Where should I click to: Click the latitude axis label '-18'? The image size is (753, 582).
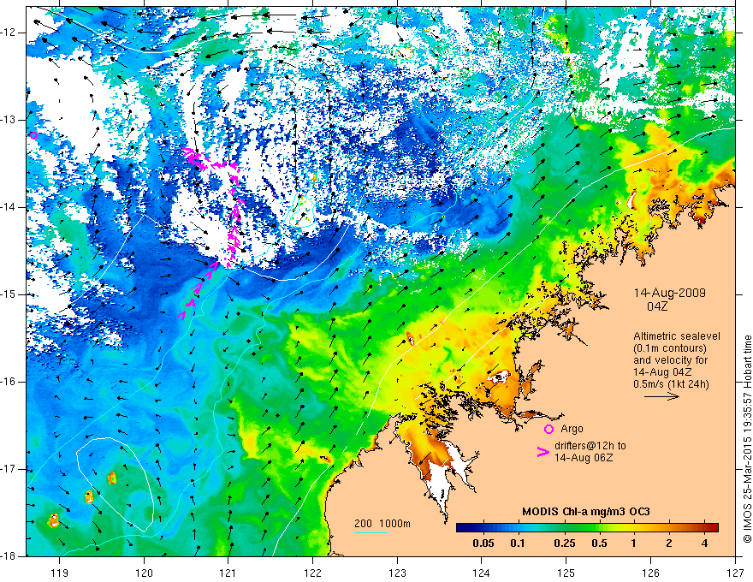tap(9, 556)
